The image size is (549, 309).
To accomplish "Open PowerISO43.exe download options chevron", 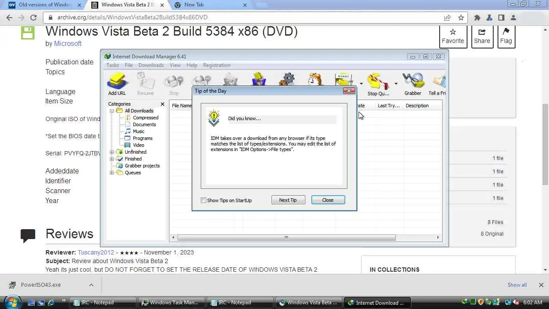I will point(91,285).
